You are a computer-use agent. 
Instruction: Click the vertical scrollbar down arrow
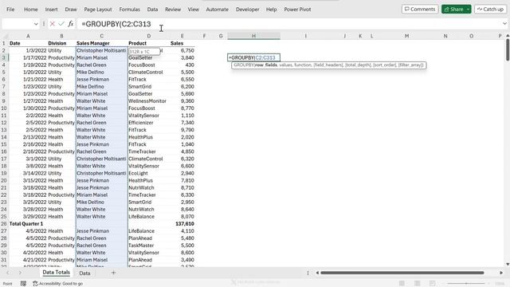508,264
